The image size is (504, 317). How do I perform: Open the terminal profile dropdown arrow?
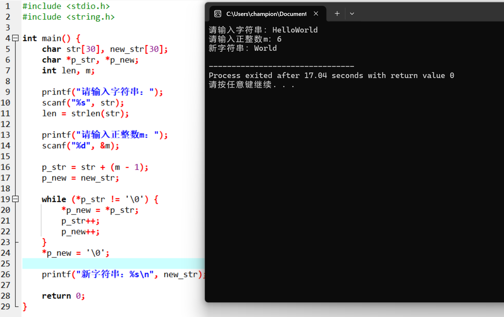352,14
